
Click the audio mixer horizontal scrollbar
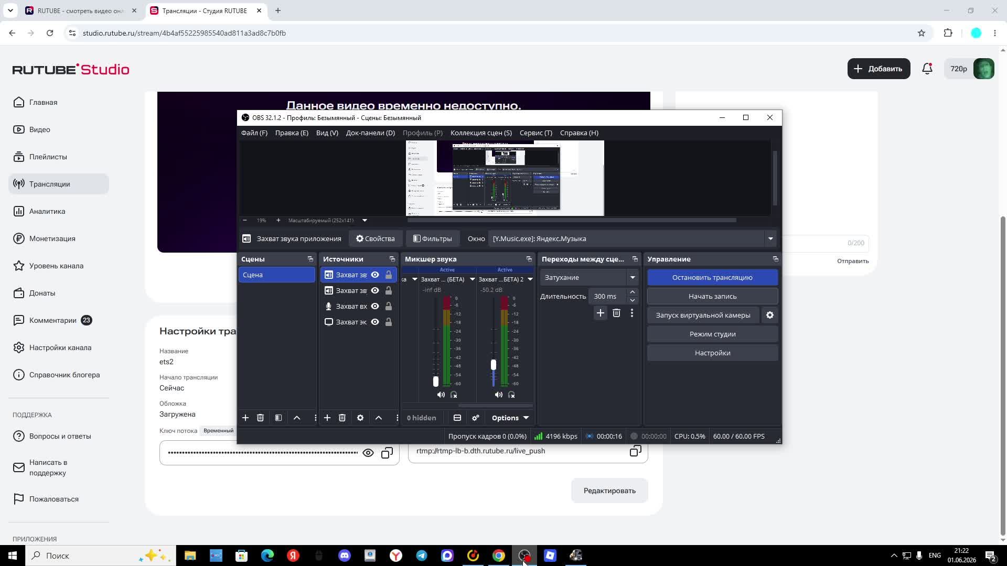coord(496,405)
